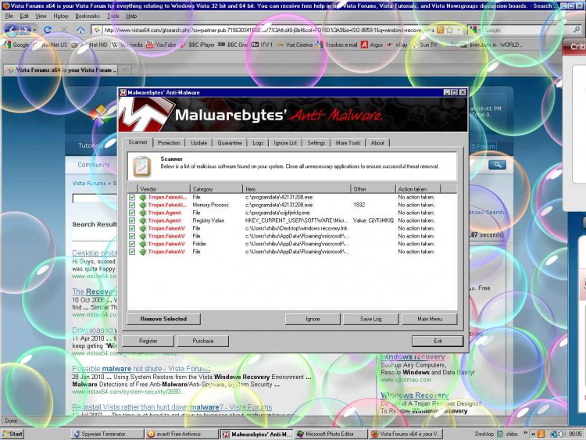Screen dimensions: 586x440
Task: Open YouTube bookmark in bookmarks toolbar
Action: 161,45
